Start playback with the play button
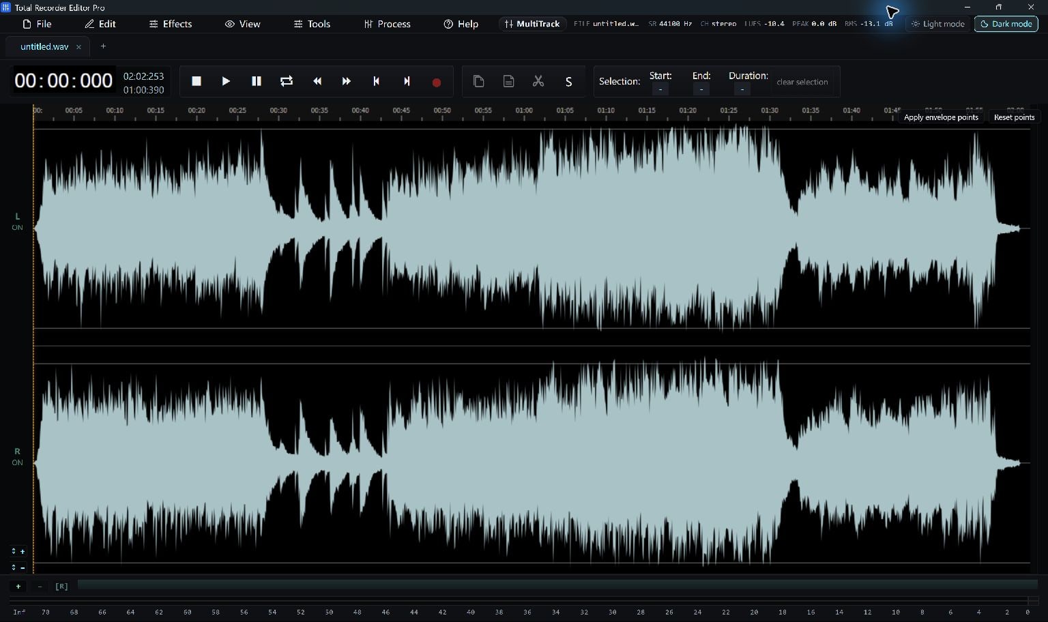This screenshot has width=1048, height=622. [226, 81]
